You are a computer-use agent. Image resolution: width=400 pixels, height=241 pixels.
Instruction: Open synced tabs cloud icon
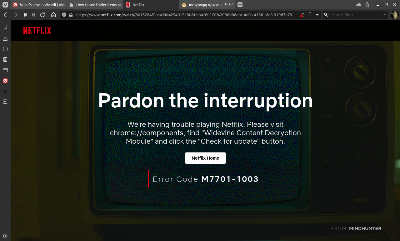[359, 5]
